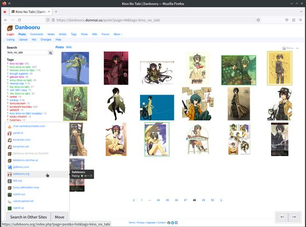306x227 pixels.
Task: Click the wiki question mark beside tomboy
Action: coord(8,100)
